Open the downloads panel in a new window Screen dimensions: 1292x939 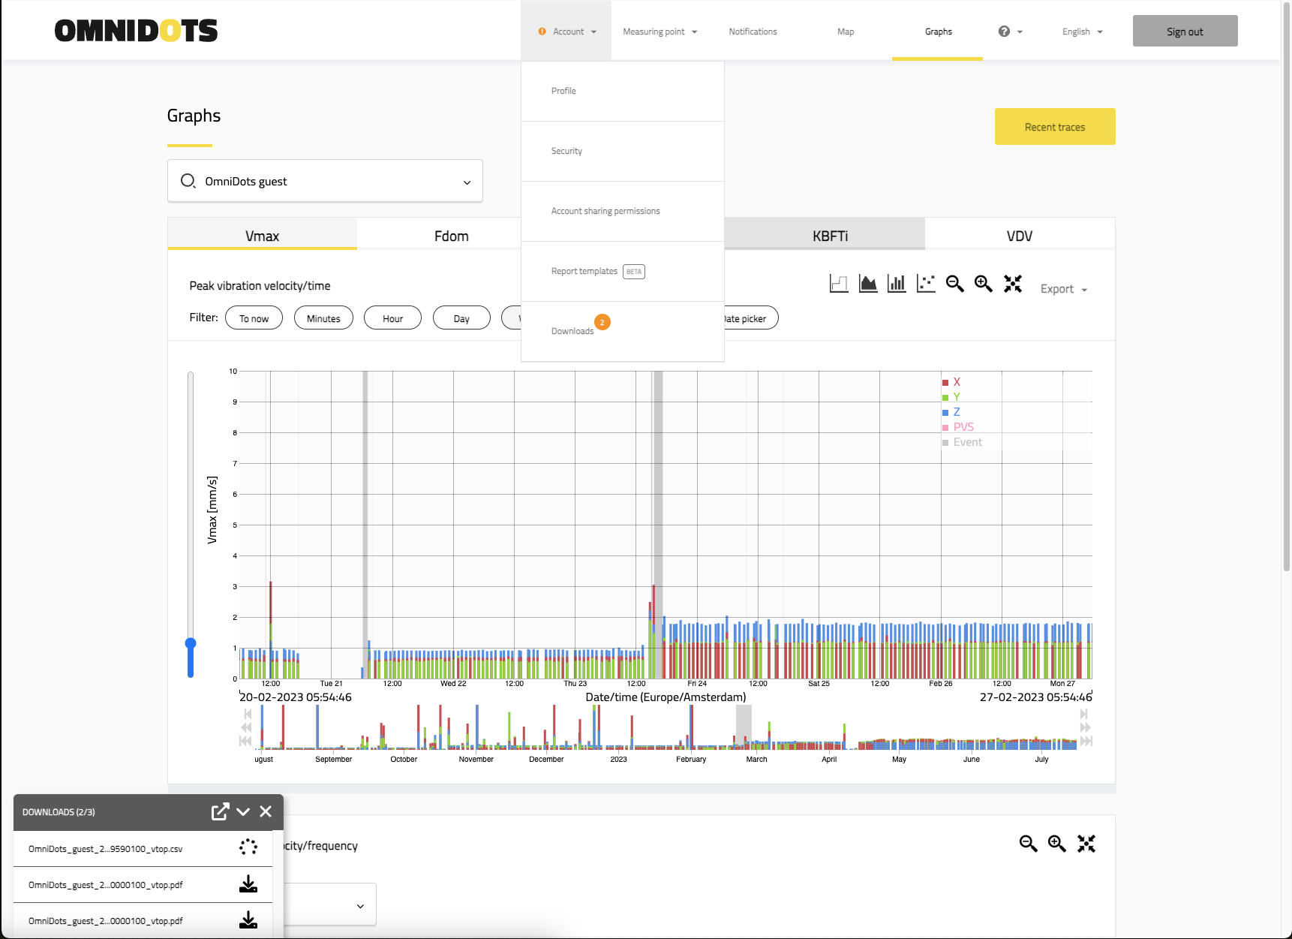tap(220, 811)
